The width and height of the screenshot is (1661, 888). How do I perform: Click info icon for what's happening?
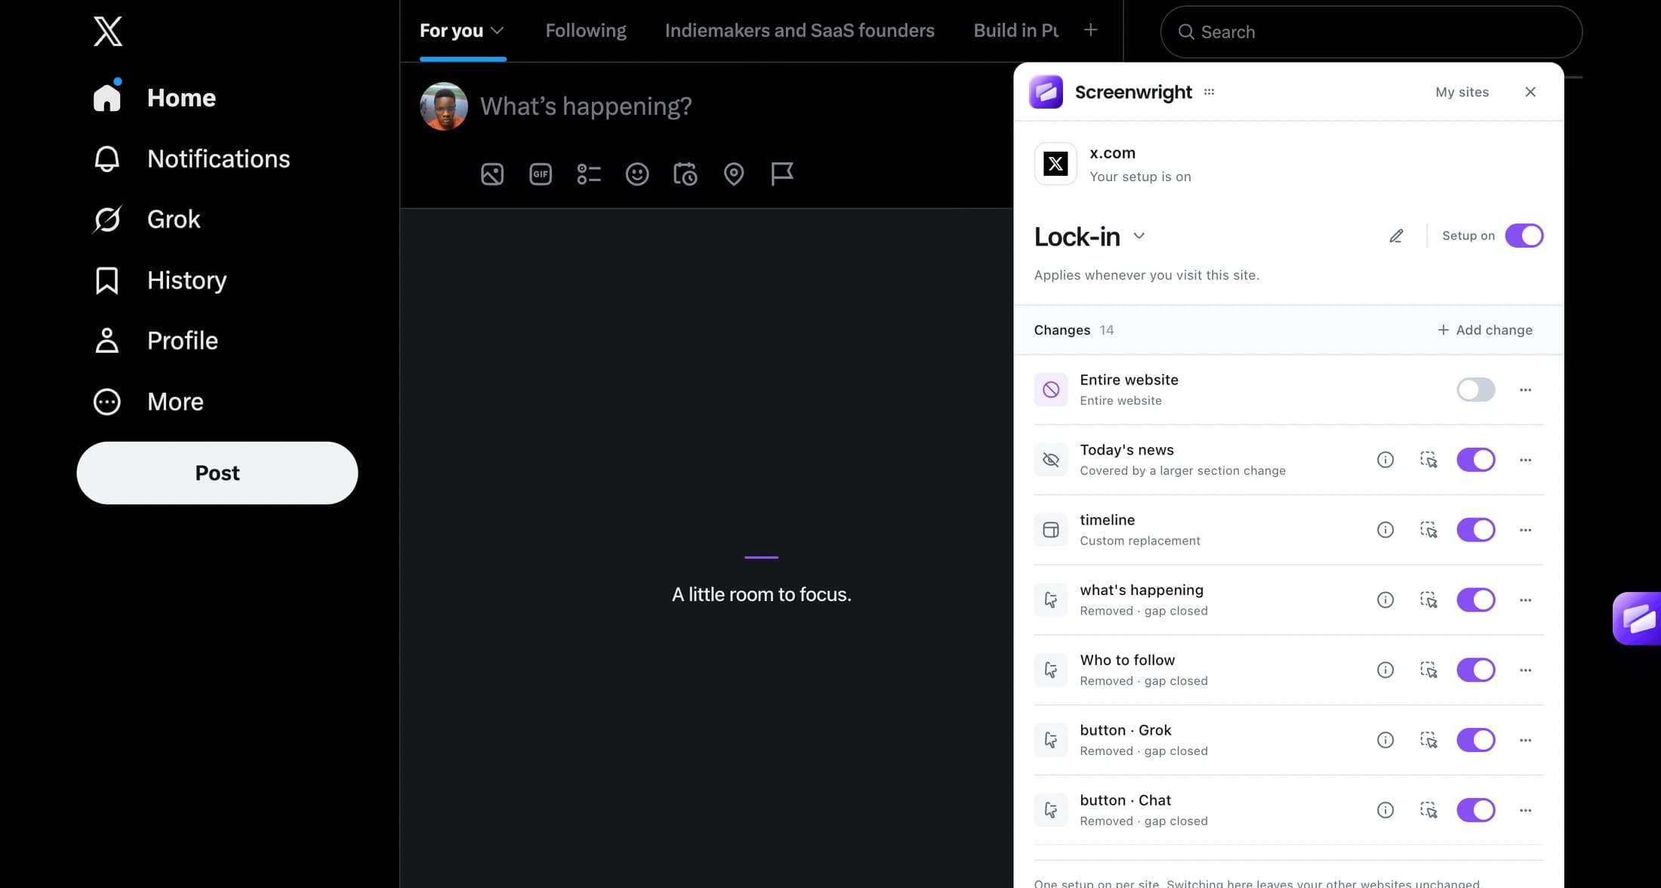point(1385,600)
